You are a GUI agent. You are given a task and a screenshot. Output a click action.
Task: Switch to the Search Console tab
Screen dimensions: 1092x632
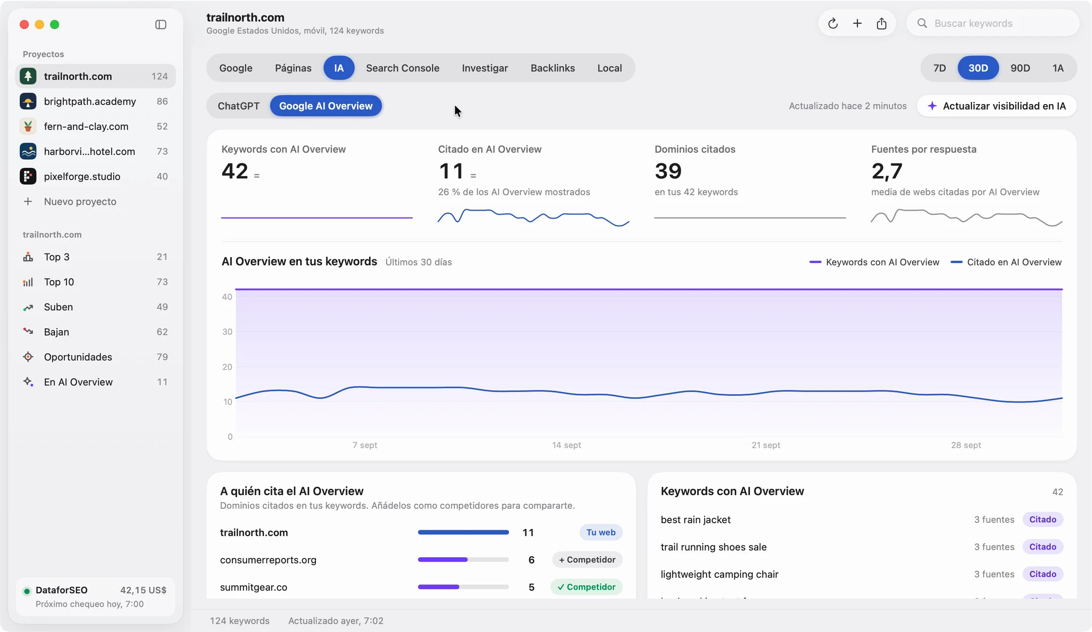click(402, 68)
